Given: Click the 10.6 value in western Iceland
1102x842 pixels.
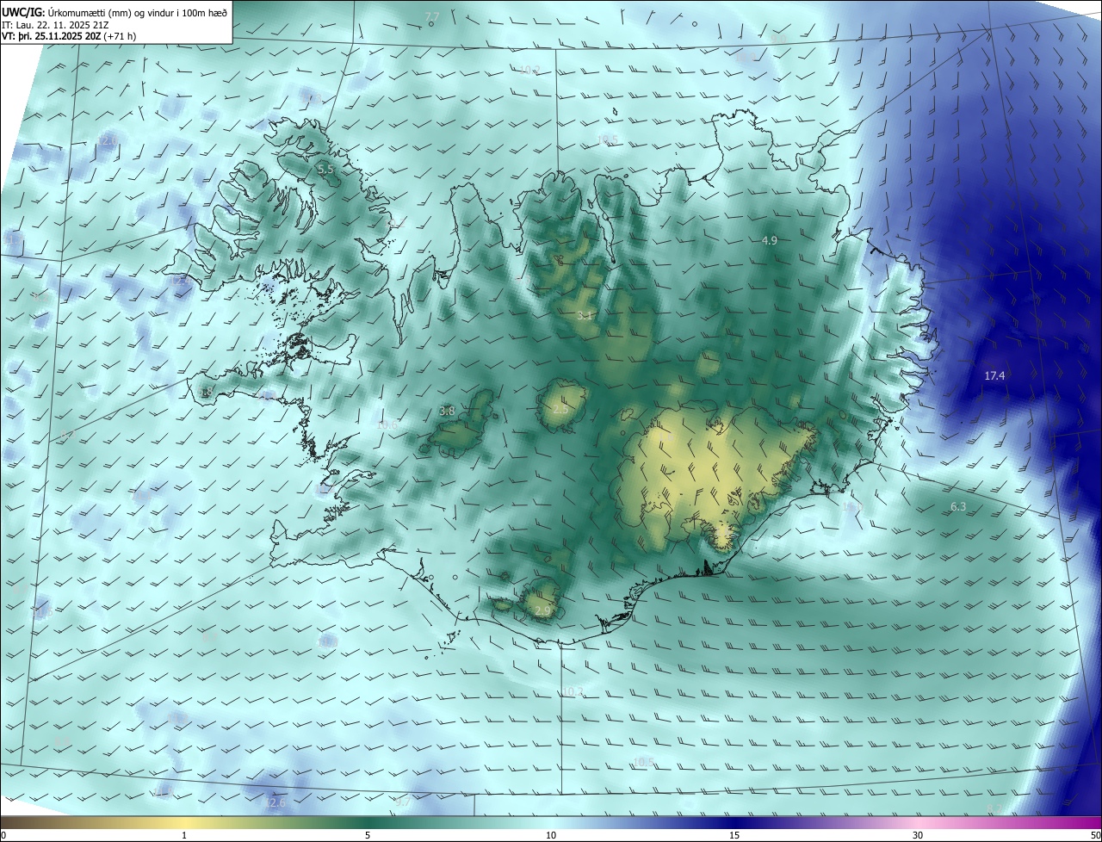Looking at the screenshot, I should (387, 424).
